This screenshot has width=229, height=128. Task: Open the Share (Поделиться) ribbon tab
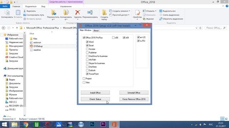[31, 6]
